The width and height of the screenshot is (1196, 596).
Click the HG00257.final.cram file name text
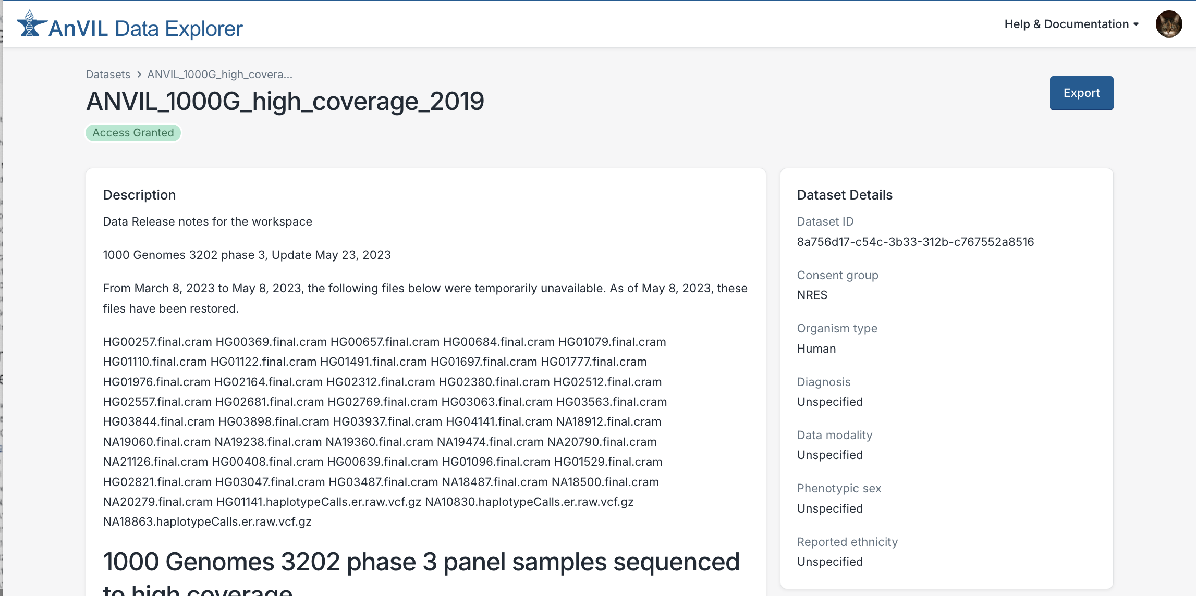[x=157, y=342]
